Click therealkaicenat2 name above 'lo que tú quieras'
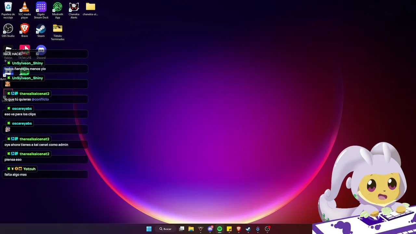The width and height of the screenshot is (416, 234). tap(34, 94)
